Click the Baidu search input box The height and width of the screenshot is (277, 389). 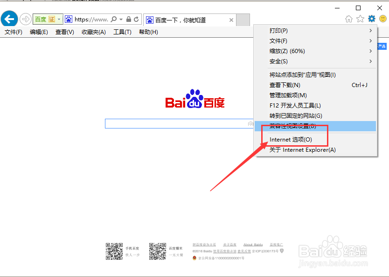click(x=179, y=123)
